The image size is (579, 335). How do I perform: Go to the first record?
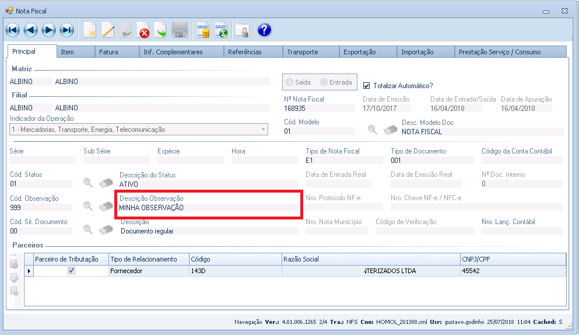point(12,30)
